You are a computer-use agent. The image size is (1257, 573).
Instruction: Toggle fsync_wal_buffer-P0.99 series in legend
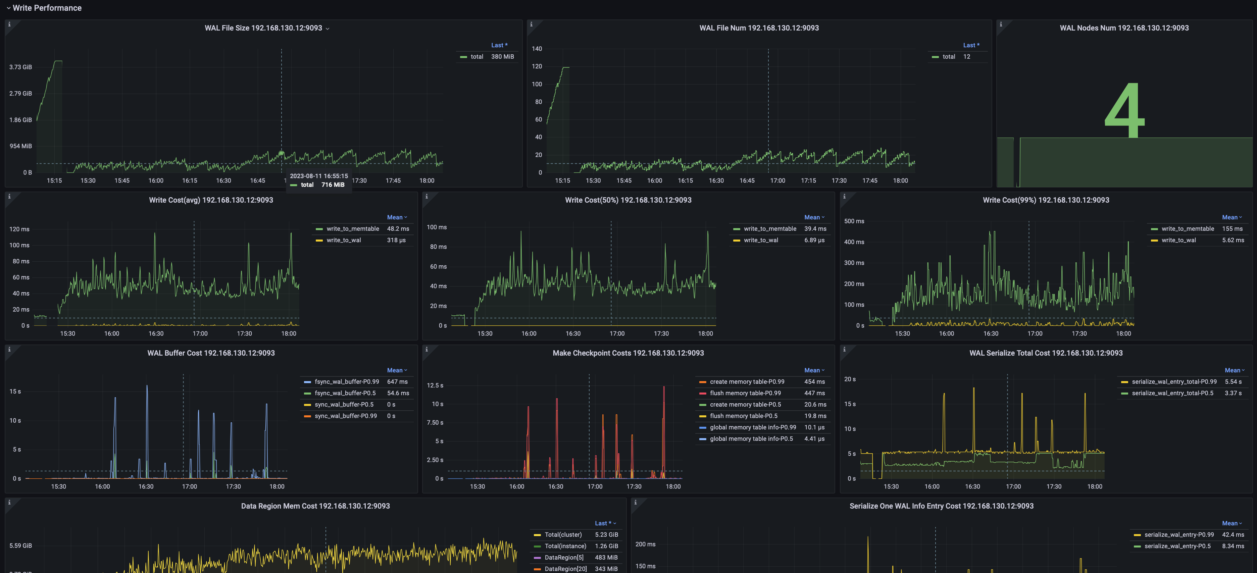point(346,382)
